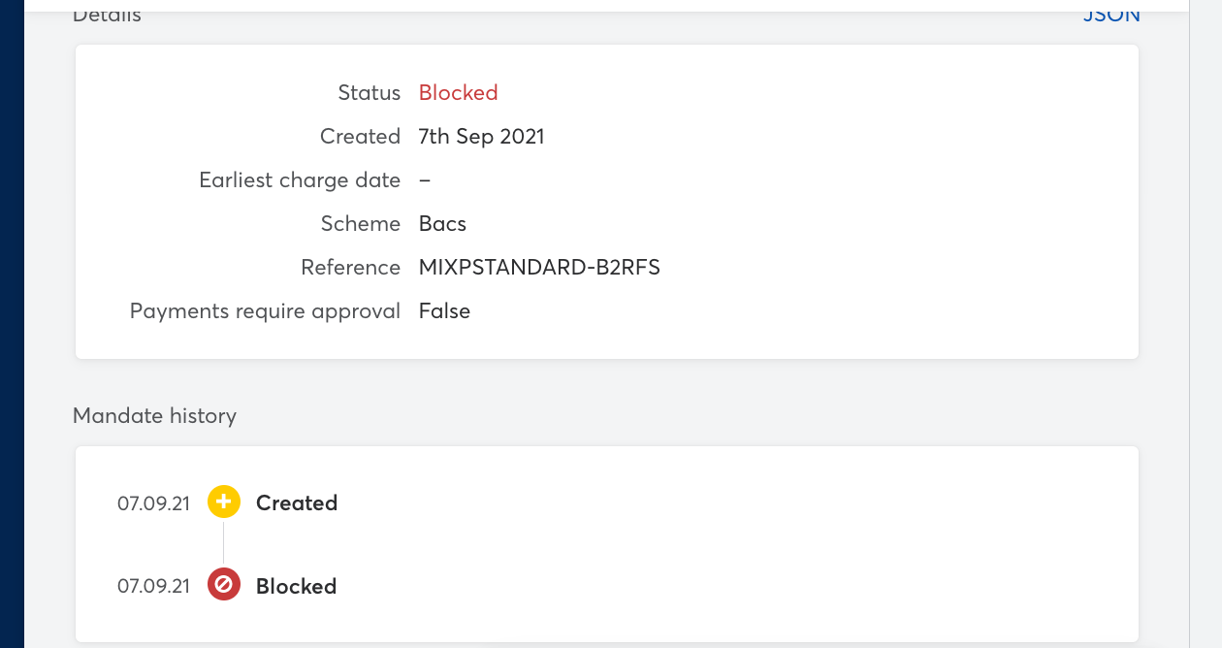Click the False payments approval value

point(445,311)
